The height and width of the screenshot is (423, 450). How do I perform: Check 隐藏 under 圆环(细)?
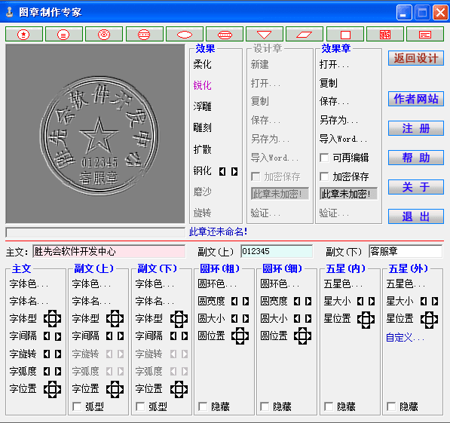point(265,406)
